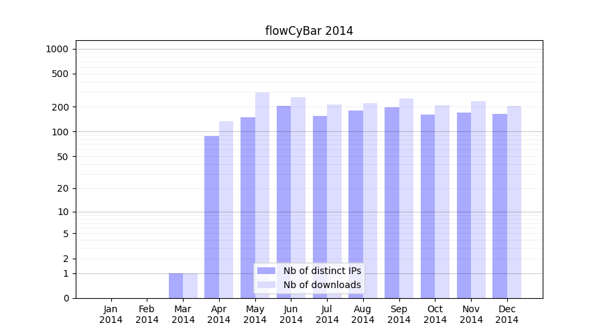Click the chart title flowCyBar 2014
The image size is (603, 335).
pyautogui.click(x=309, y=31)
